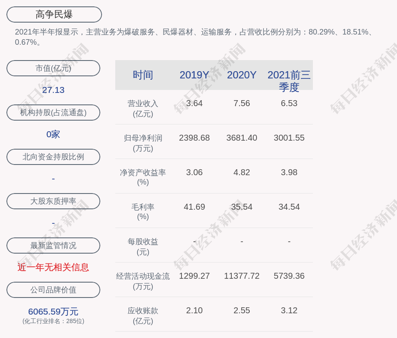Click the red 近一年无相关信息 text
Viewport: 397px width, 338px height.
coord(53,267)
